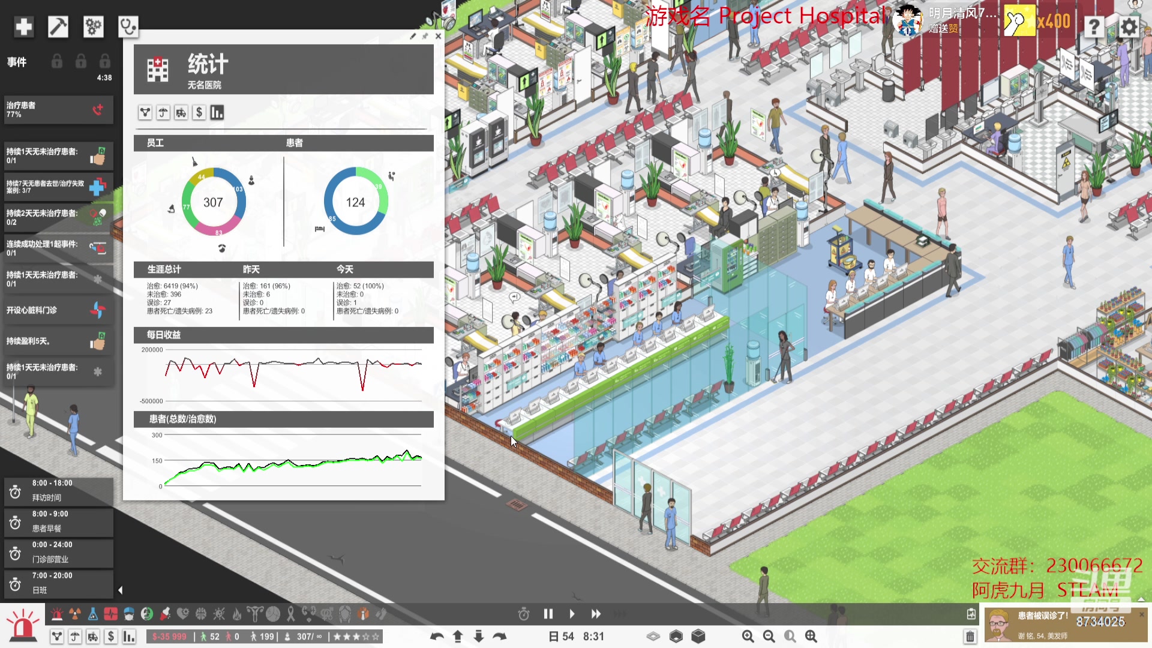The width and height of the screenshot is (1152, 648).
Task: Open the 7:00 - 20:00 日班 schedule entry
Action: pyautogui.click(x=59, y=584)
